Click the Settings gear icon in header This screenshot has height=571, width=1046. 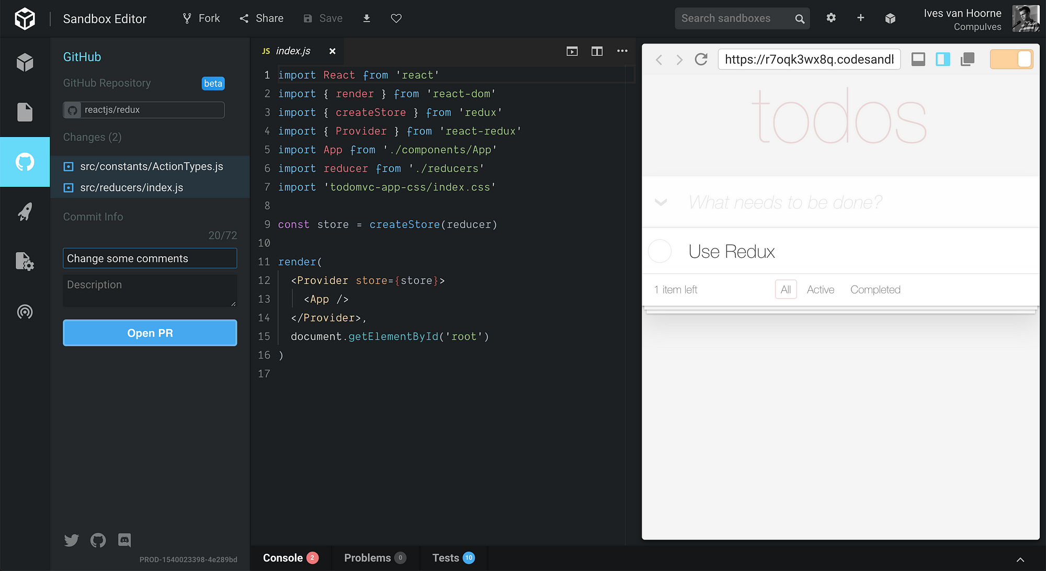tap(832, 18)
